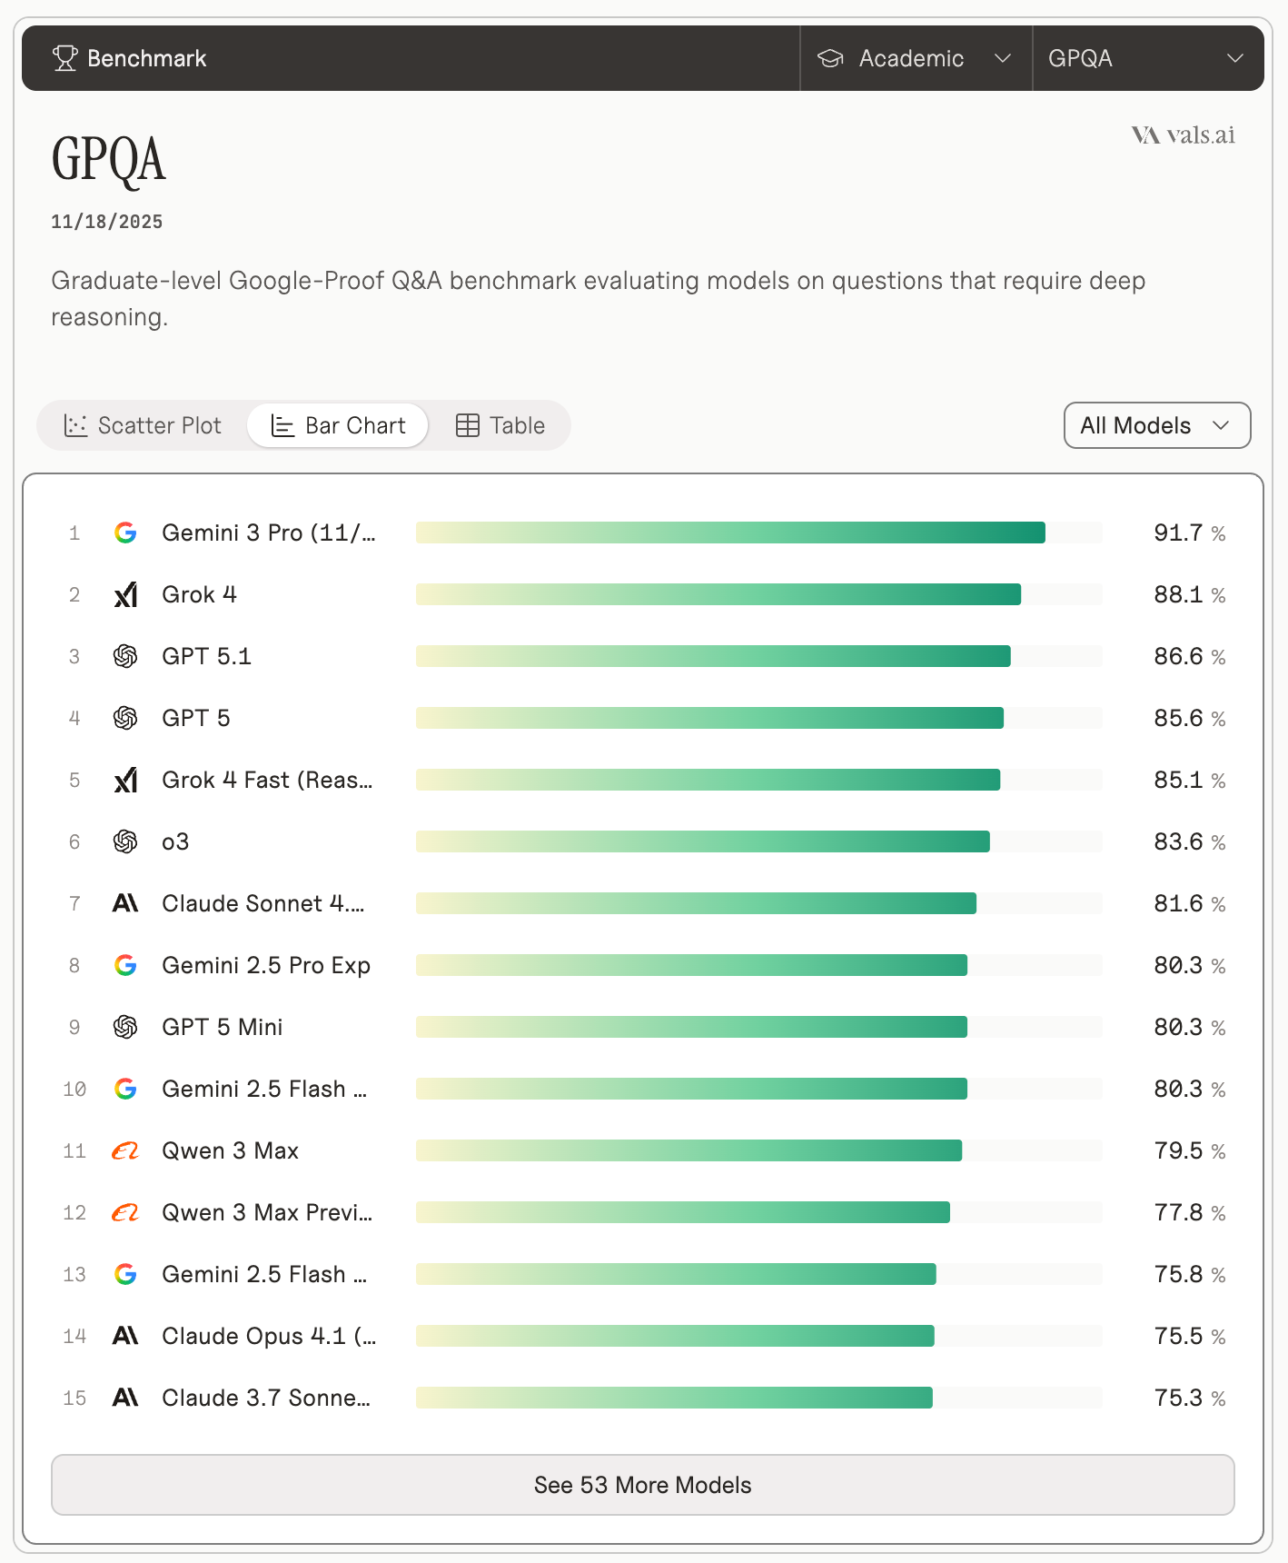This screenshot has height=1563, width=1288.
Task: Click the See 53 More Models button
Action: tap(642, 1485)
